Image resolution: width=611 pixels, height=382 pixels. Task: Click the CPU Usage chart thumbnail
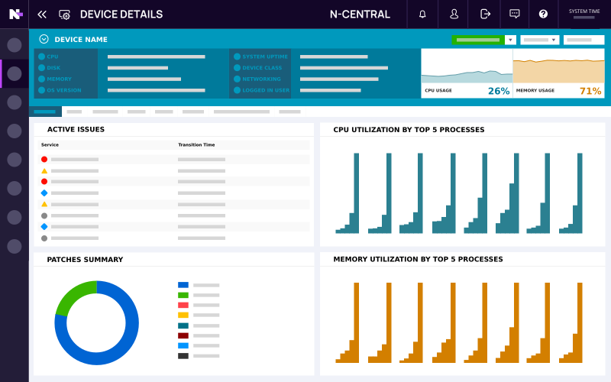point(467,73)
